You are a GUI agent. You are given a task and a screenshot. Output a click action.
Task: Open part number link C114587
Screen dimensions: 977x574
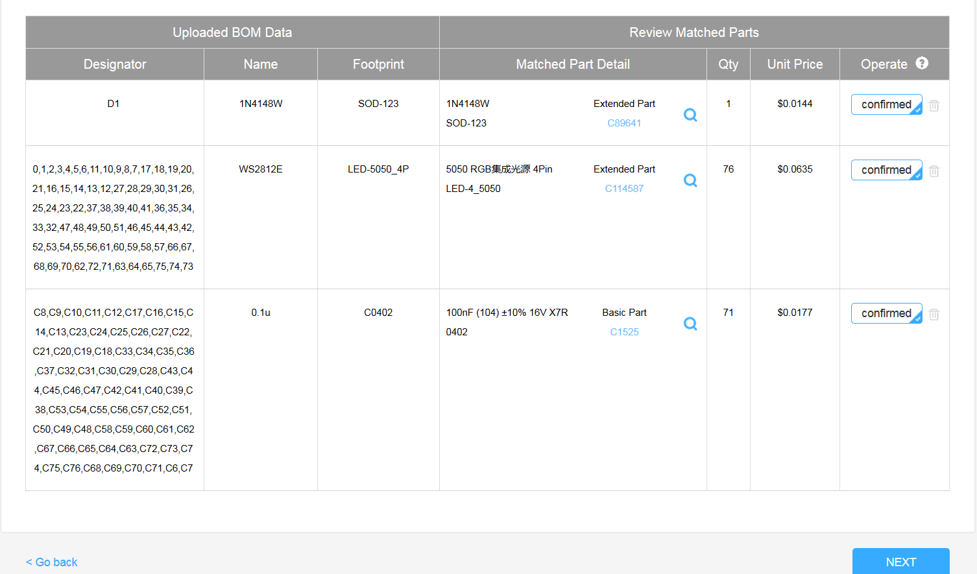coord(624,188)
